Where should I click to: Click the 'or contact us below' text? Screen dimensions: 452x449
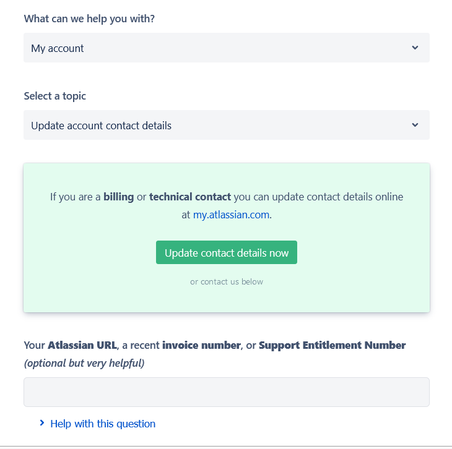point(227,281)
